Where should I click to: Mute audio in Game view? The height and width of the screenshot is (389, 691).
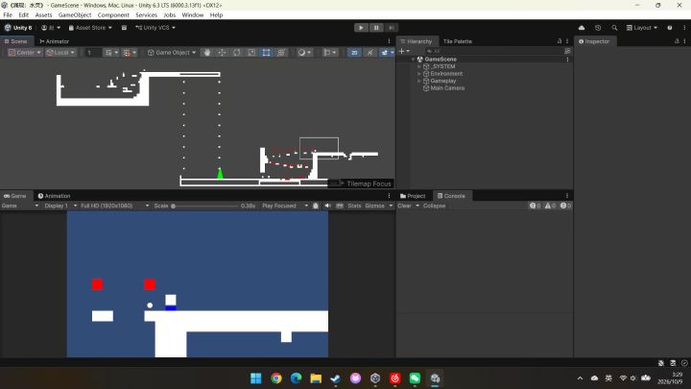(x=327, y=206)
